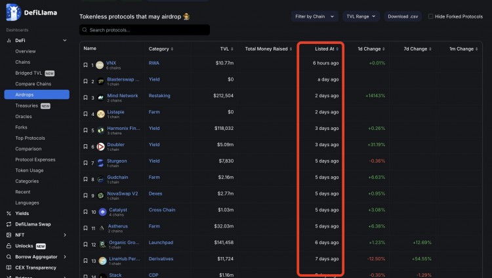Open the Filter by Chain dropdown
The image size is (492, 278).
click(315, 16)
